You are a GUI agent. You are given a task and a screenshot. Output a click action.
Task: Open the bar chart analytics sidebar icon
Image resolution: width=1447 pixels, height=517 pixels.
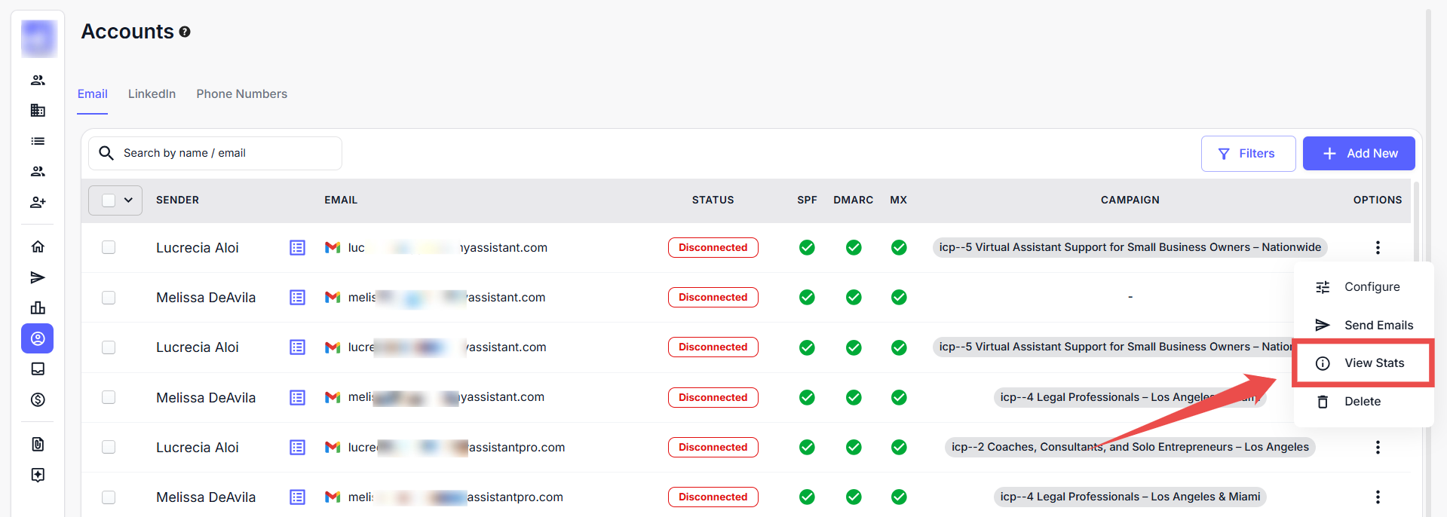pos(38,307)
